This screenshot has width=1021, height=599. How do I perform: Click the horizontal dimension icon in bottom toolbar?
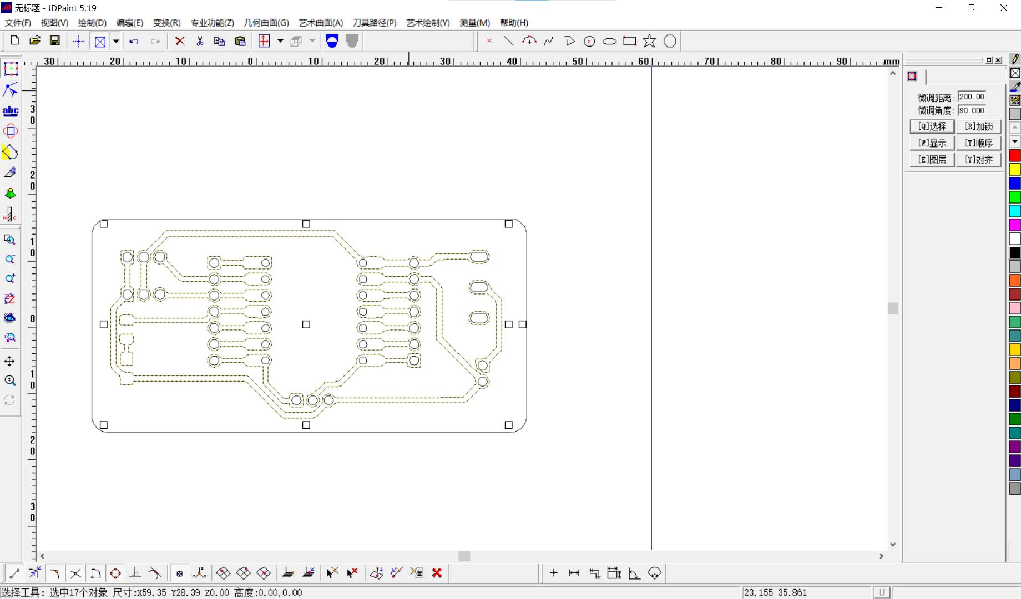574,573
